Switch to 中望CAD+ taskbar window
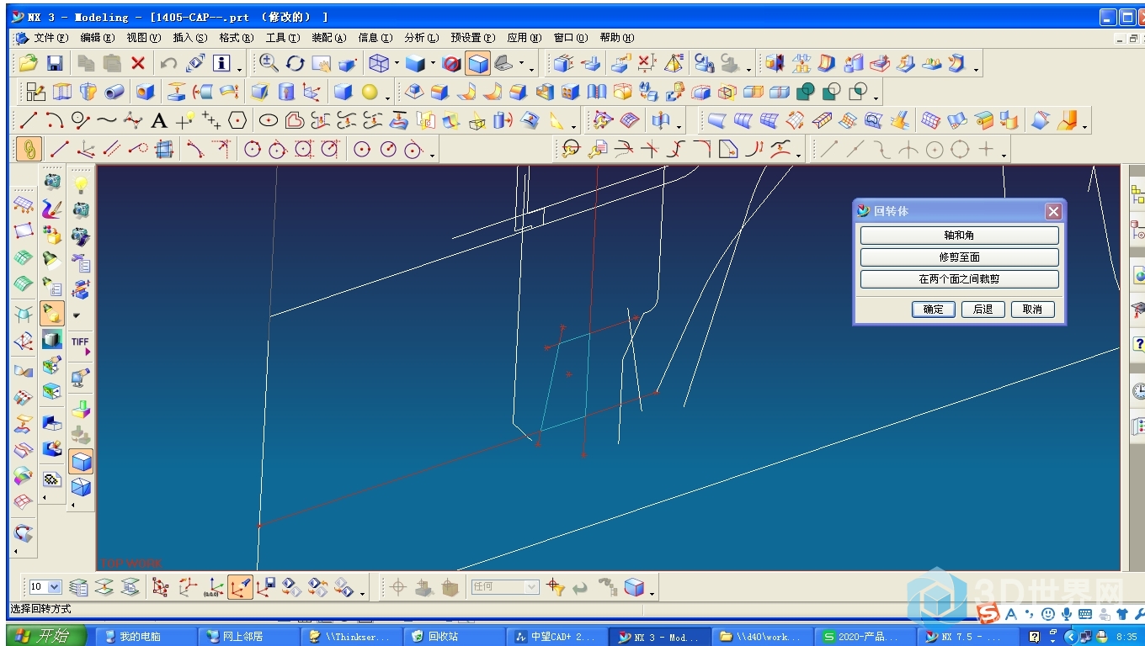 (x=556, y=637)
